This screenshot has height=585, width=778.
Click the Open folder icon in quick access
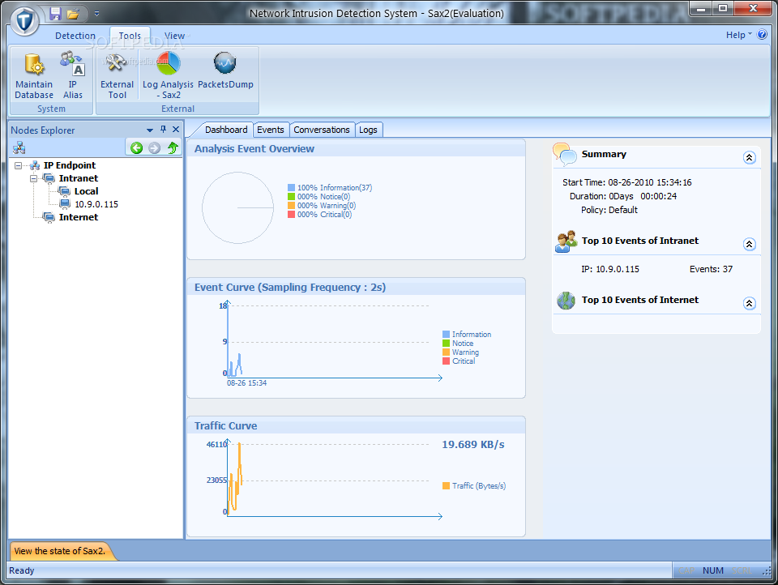click(x=73, y=14)
